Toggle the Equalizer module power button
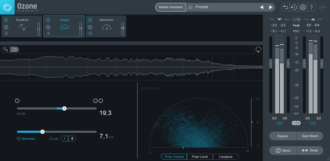330x161 pixels. [6, 20]
